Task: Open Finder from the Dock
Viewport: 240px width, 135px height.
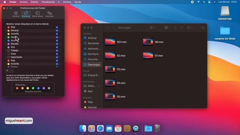Action: pos(82,128)
